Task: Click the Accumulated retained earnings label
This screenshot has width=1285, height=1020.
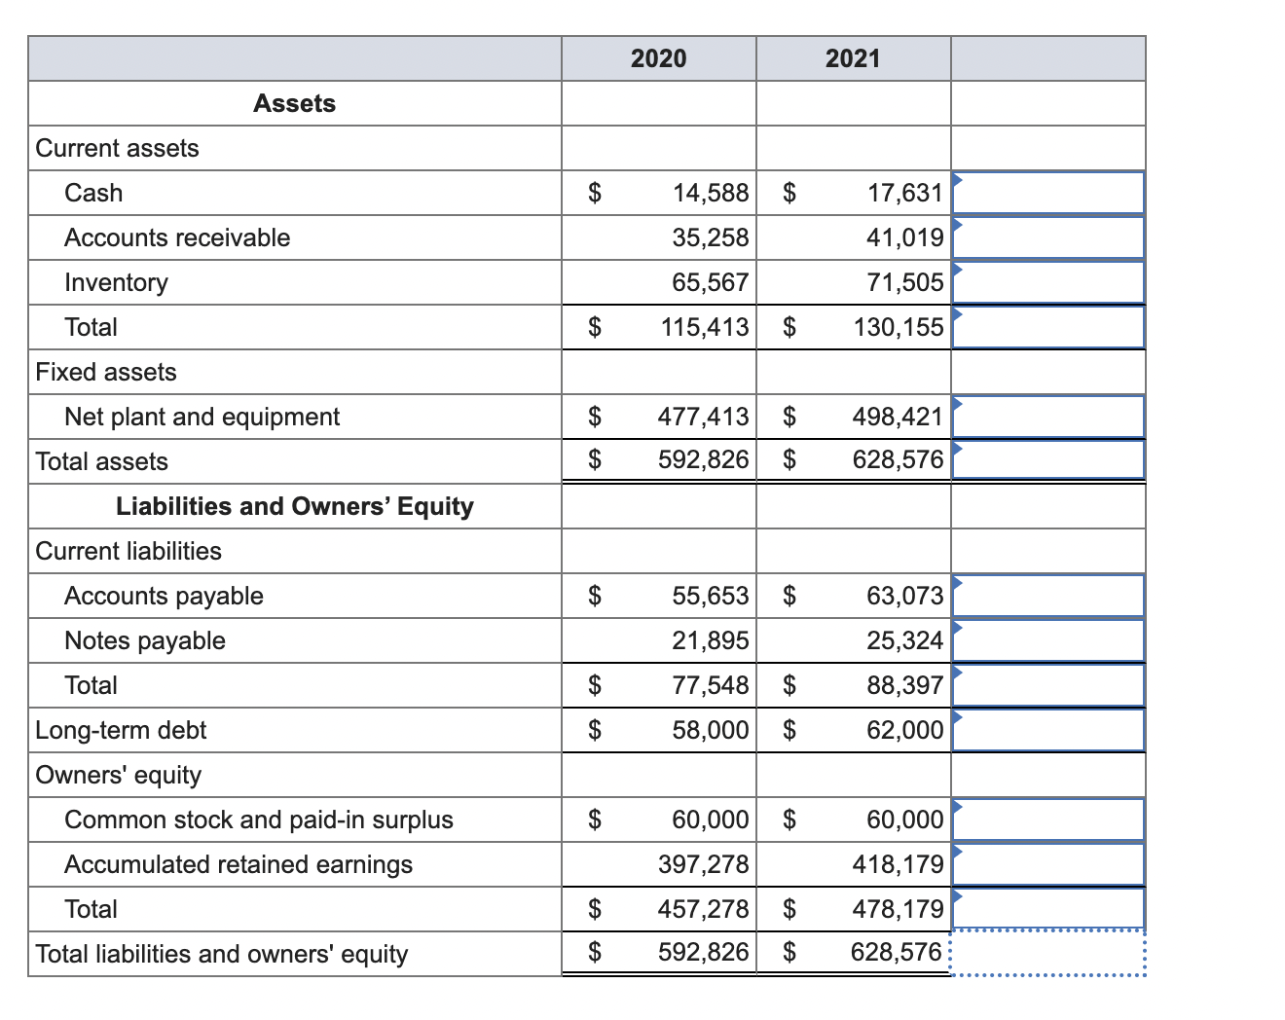Action: point(239,864)
